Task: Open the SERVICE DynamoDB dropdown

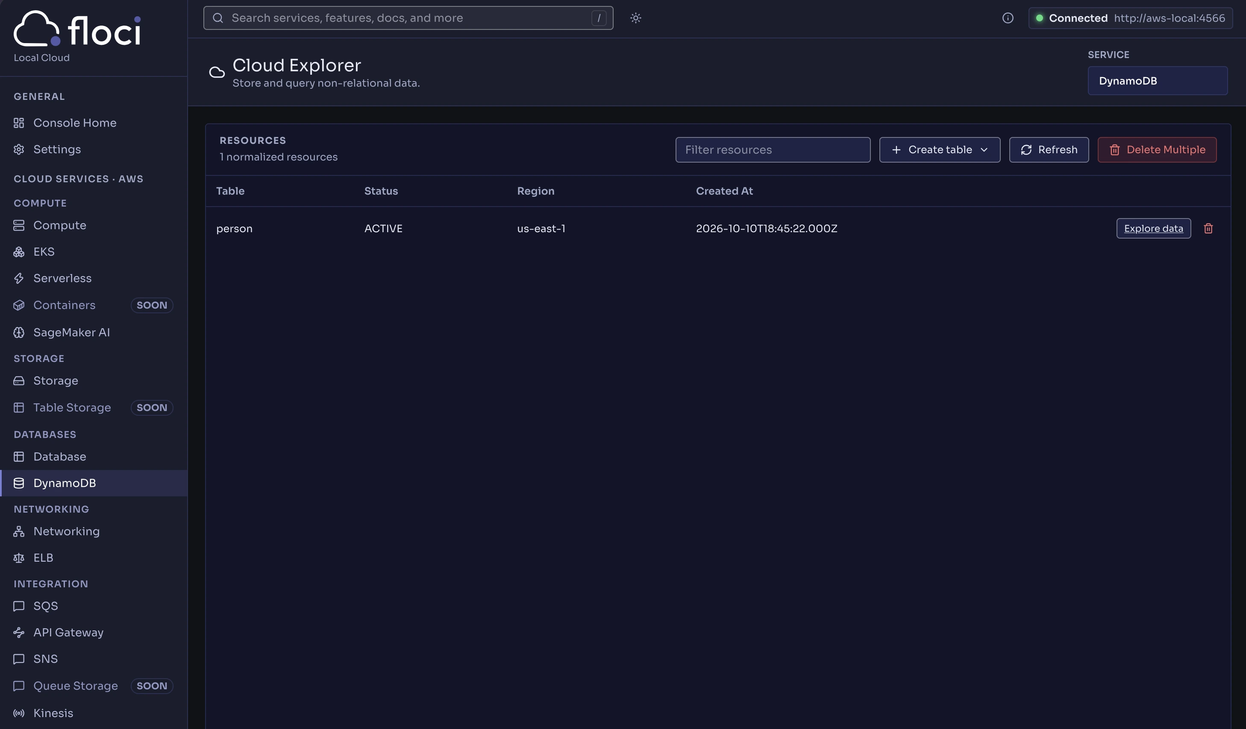Action: point(1158,81)
